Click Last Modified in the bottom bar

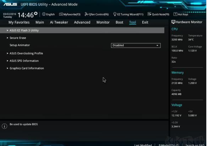(x=143, y=145)
